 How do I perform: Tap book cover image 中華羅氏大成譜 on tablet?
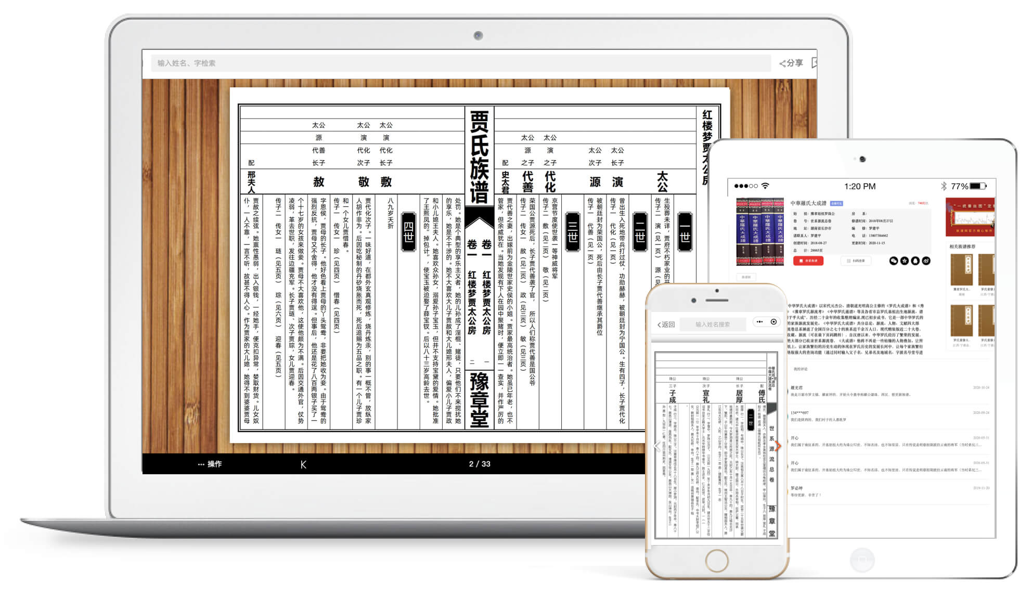760,232
